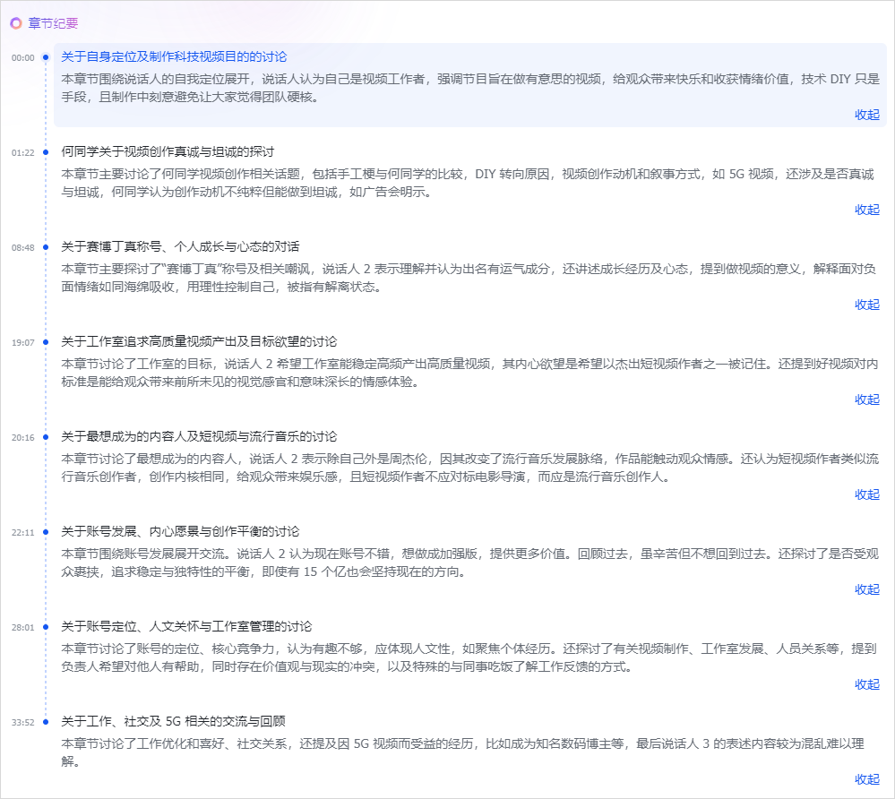The image size is (895, 799).
Task: Jump to the 19:07 timeline marker dot
Action: pos(47,342)
